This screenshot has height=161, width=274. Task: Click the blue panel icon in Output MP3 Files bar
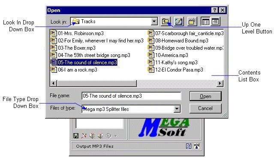(189, 146)
